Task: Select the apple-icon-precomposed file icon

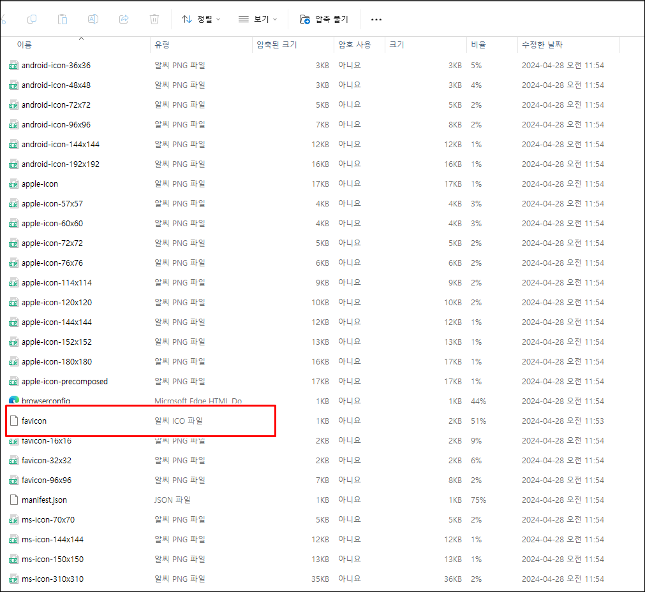Action: tap(13, 381)
